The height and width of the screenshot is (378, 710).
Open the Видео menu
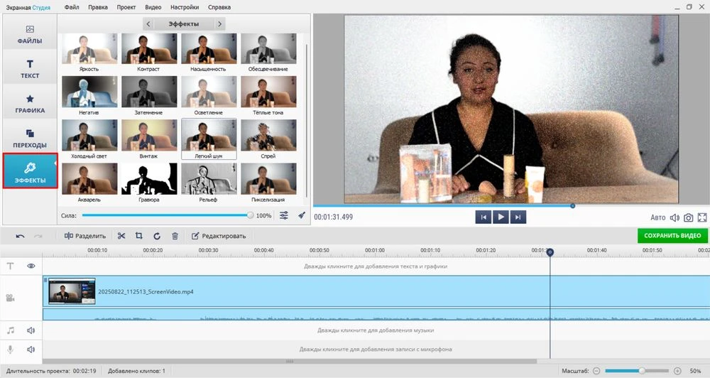[x=152, y=6]
